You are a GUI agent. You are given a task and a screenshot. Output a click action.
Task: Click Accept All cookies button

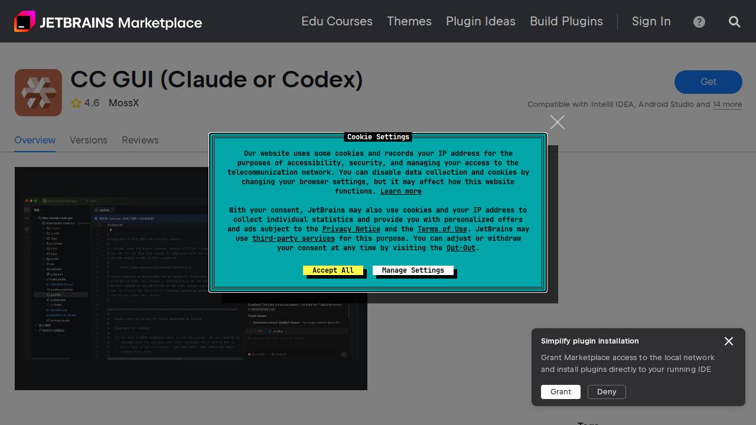pos(333,270)
